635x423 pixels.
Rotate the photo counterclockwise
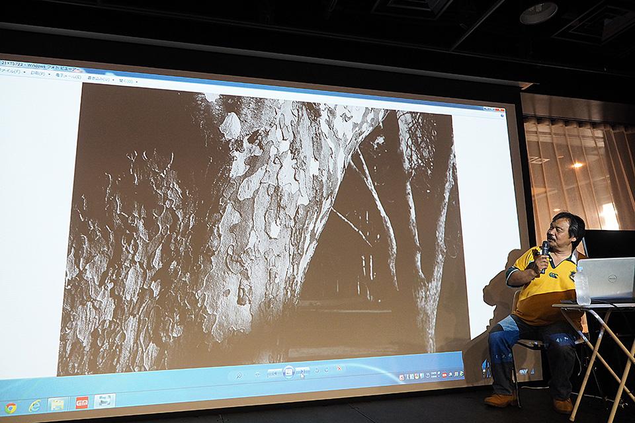point(316,370)
